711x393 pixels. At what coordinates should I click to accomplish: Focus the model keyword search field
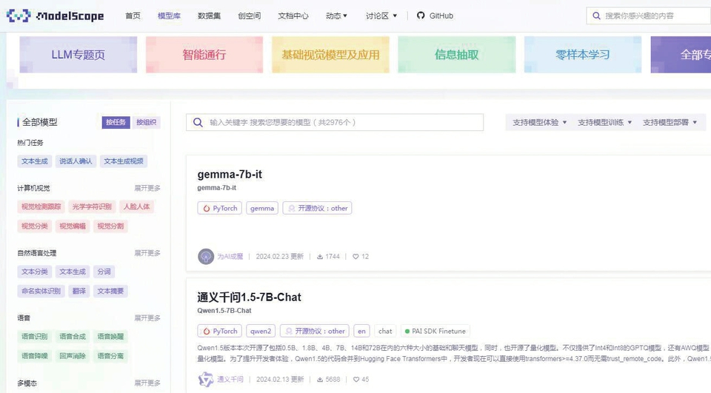[335, 122]
